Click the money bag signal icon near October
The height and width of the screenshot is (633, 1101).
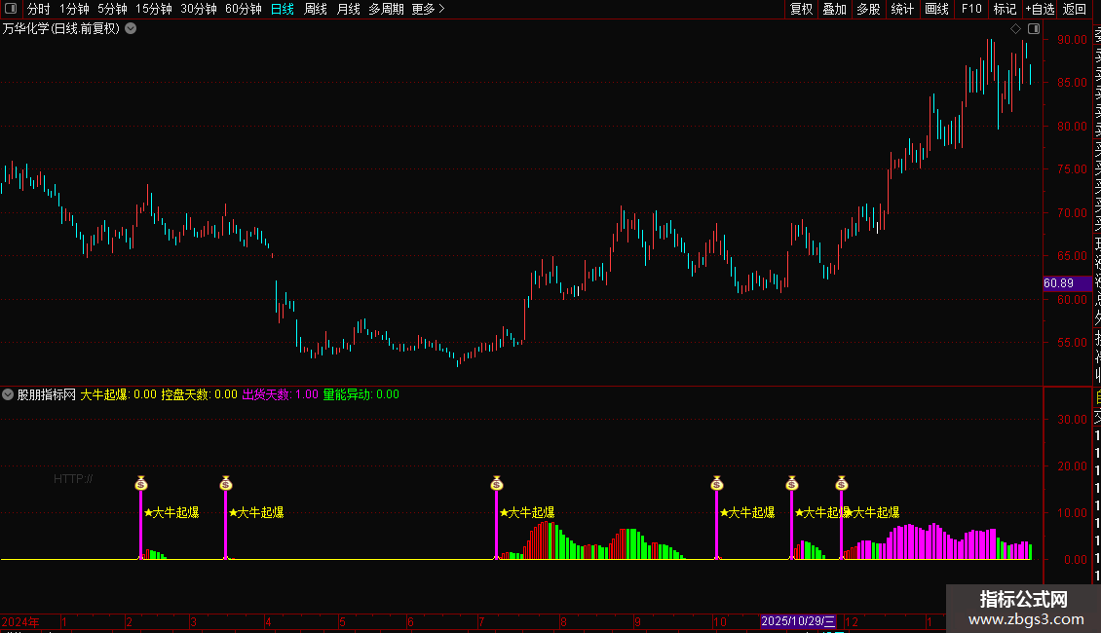click(x=716, y=483)
